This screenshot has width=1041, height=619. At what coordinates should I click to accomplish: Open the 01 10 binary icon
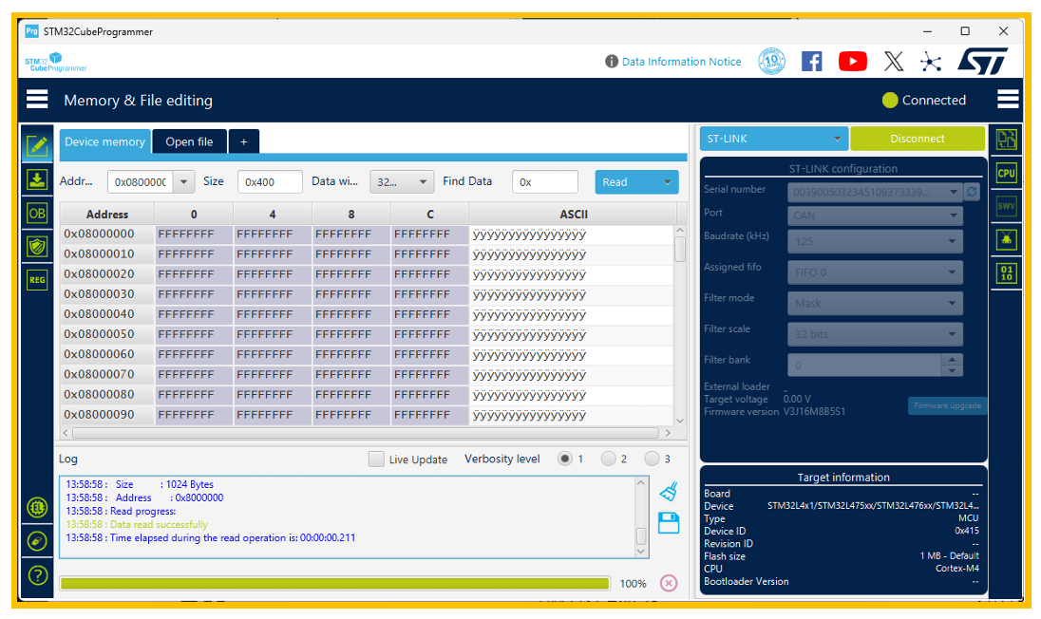tap(1007, 272)
